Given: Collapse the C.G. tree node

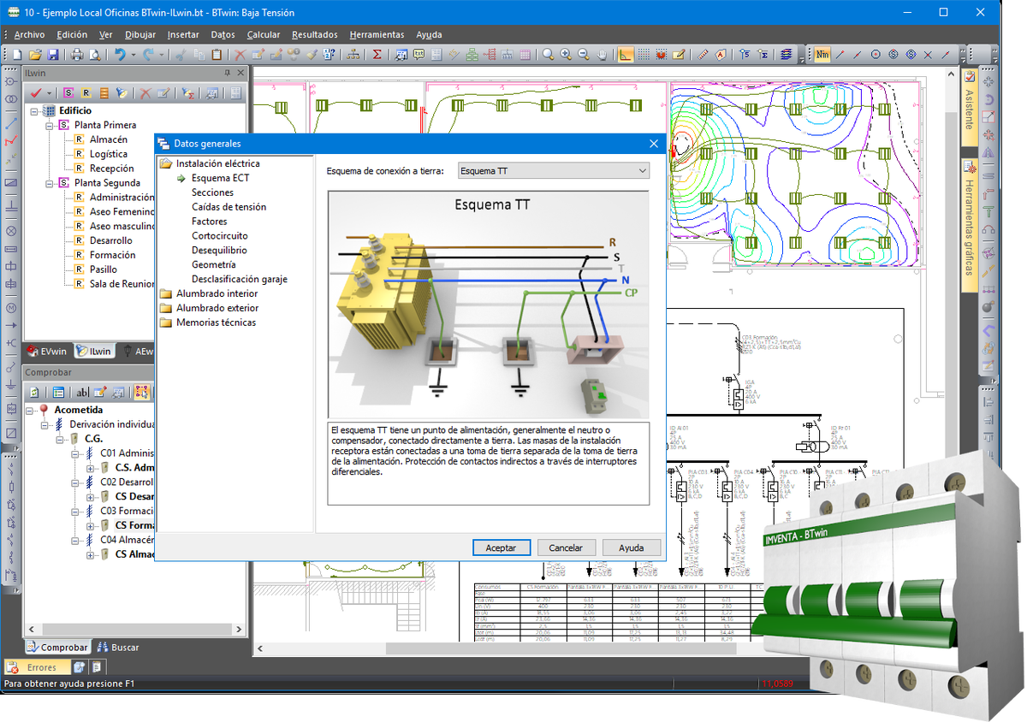Looking at the screenshot, I should click(x=62, y=439).
